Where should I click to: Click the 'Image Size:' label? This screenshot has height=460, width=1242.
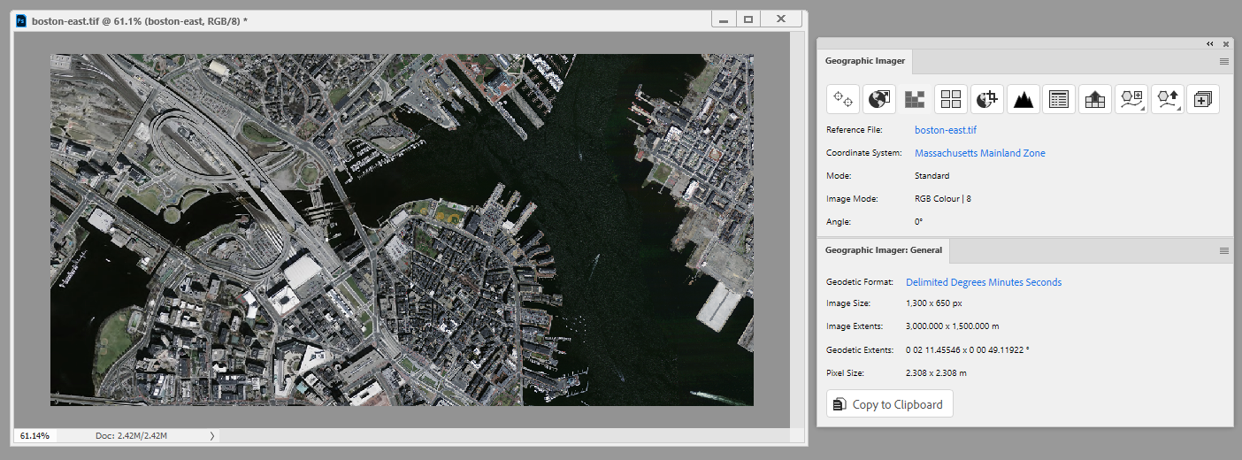pos(847,304)
